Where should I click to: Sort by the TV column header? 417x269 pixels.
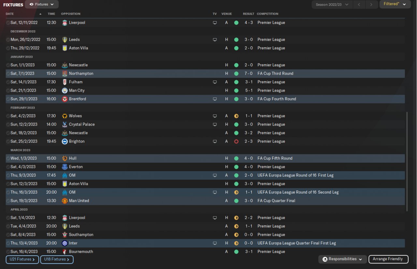coord(215,14)
